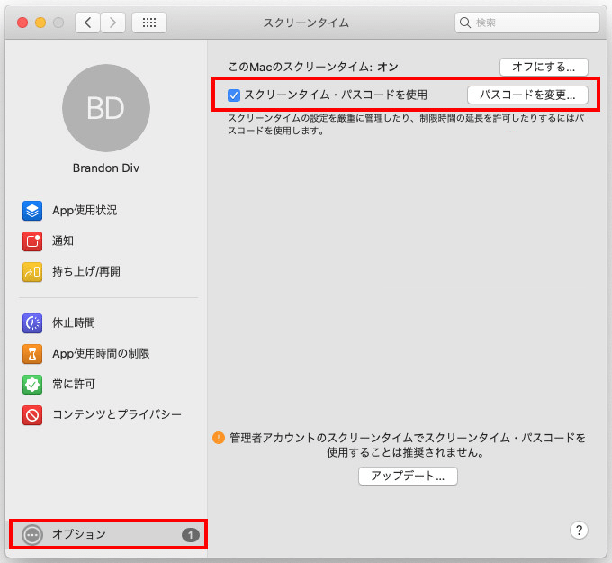Select 通知 sidebar label
612x563 pixels.
click(x=63, y=241)
